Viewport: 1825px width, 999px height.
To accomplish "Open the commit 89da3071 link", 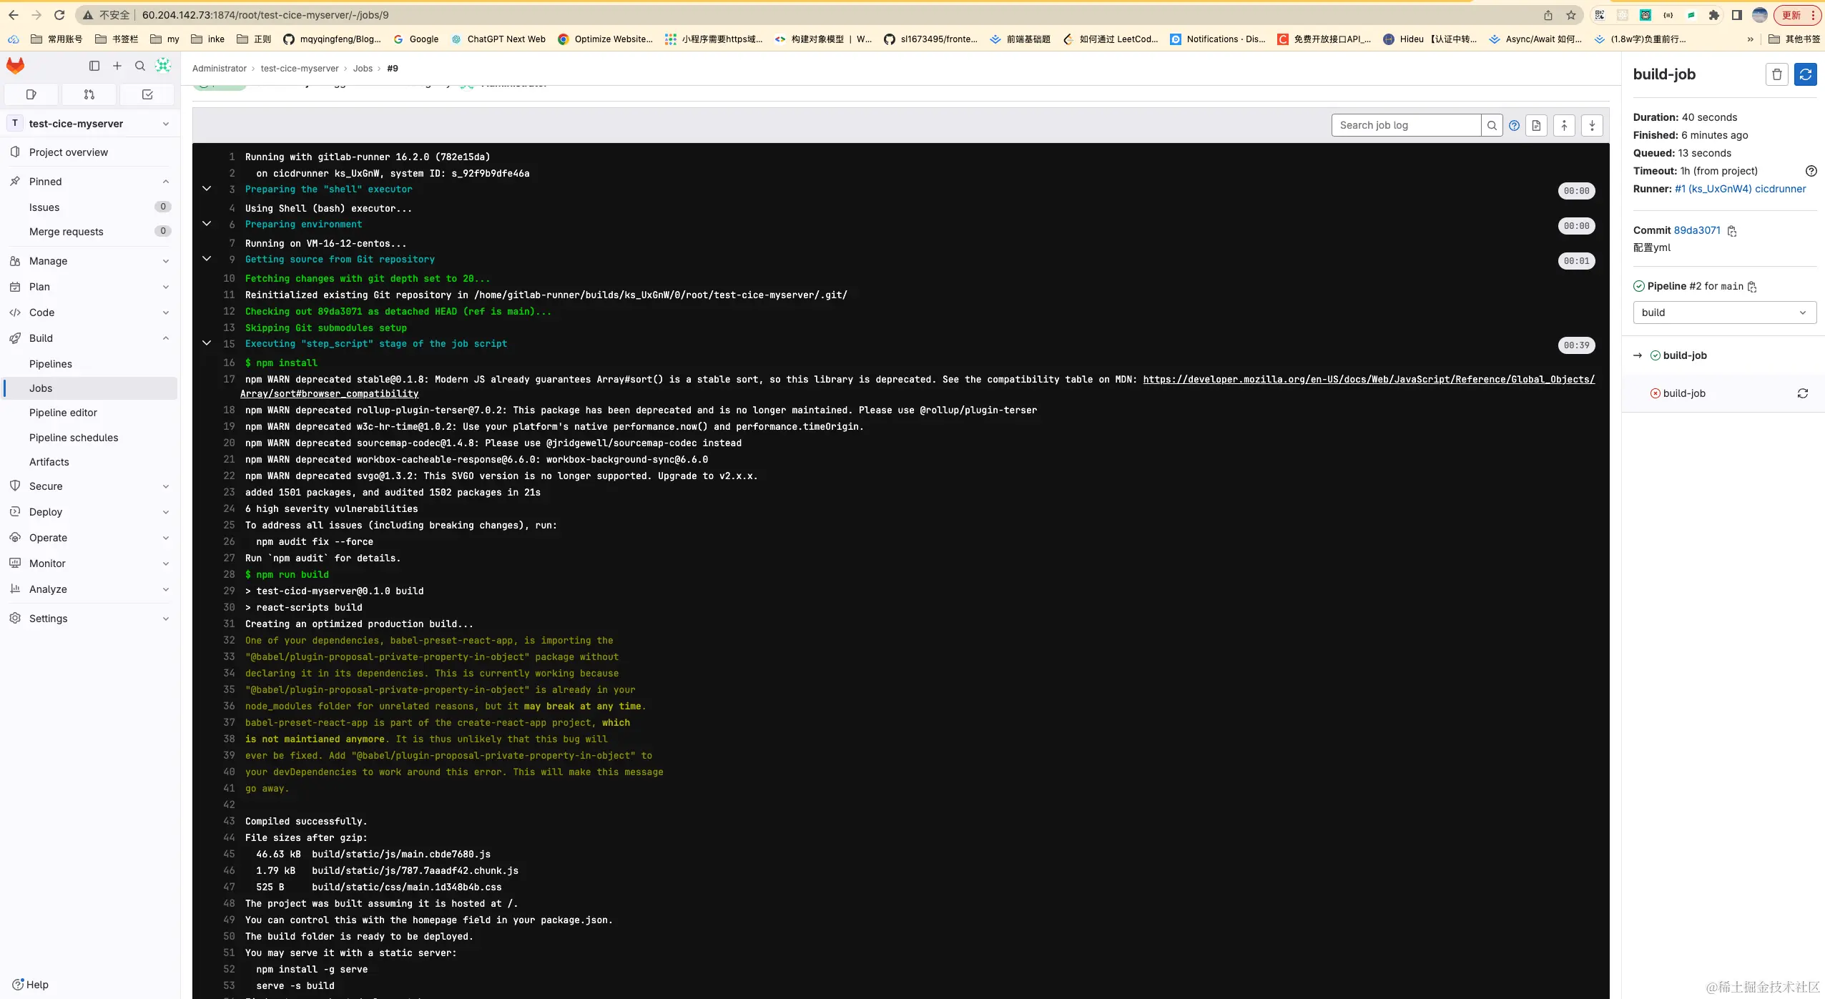I will tap(1696, 230).
